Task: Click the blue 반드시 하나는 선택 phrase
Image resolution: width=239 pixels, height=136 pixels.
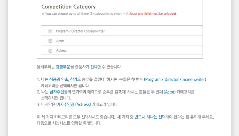Action: [150, 117]
